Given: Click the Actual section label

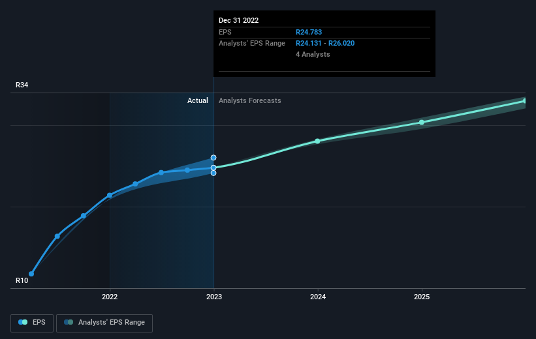Looking at the screenshot, I should (x=198, y=100).
